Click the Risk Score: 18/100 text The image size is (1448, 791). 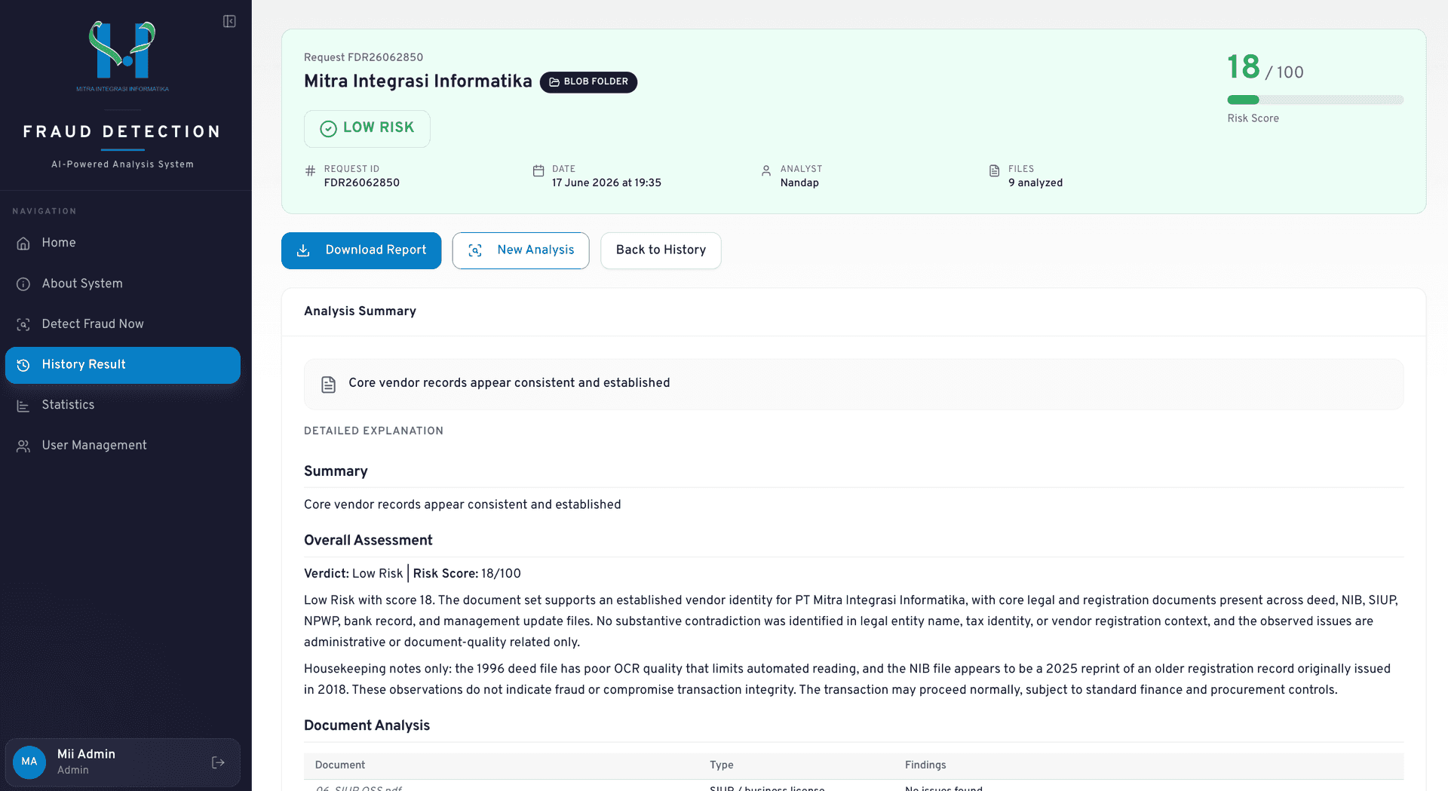pos(467,574)
